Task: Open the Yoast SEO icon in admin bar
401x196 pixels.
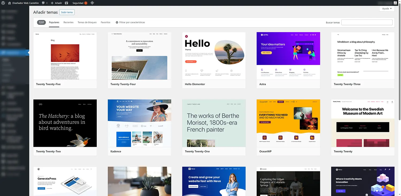Action: [x=66, y=3]
